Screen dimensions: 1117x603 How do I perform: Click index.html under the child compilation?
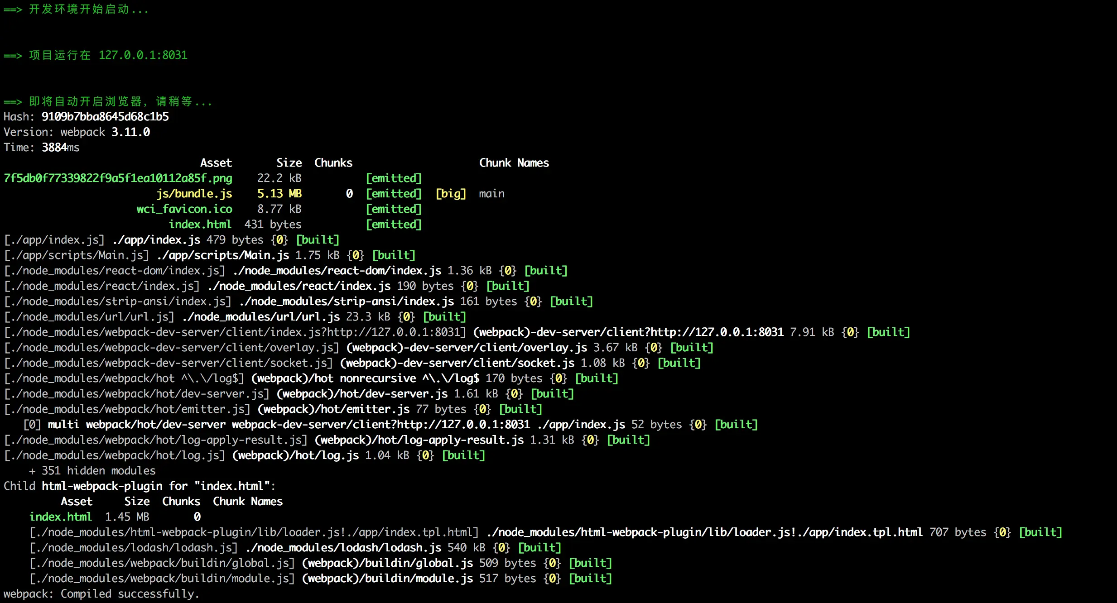tap(60, 517)
